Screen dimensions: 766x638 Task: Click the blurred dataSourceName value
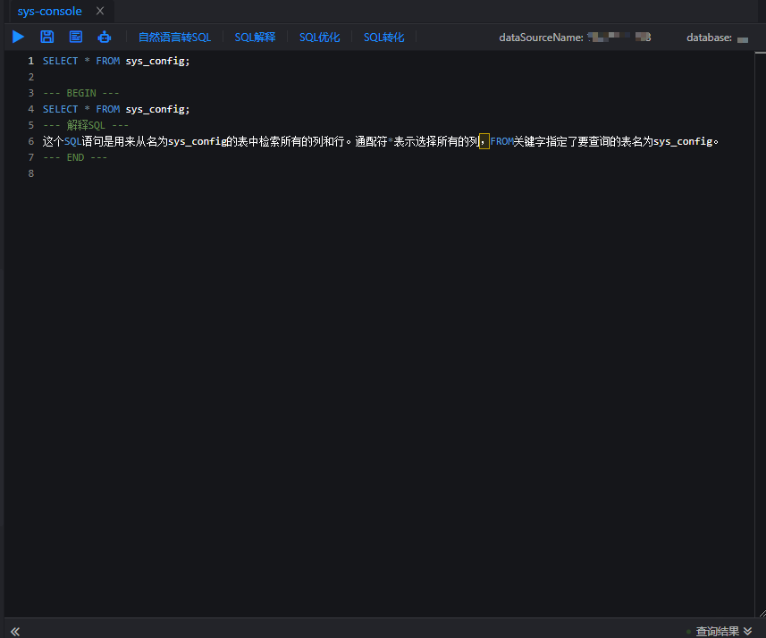click(x=619, y=38)
